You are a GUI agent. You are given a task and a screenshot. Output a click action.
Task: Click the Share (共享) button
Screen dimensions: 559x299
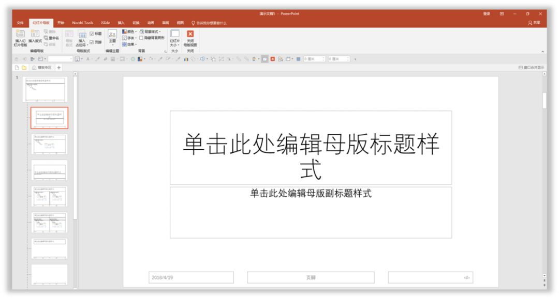(x=534, y=23)
